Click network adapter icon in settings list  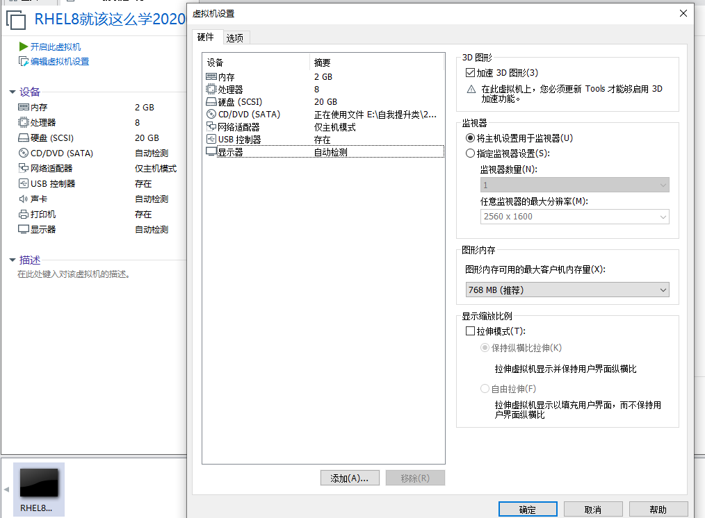(x=211, y=126)
